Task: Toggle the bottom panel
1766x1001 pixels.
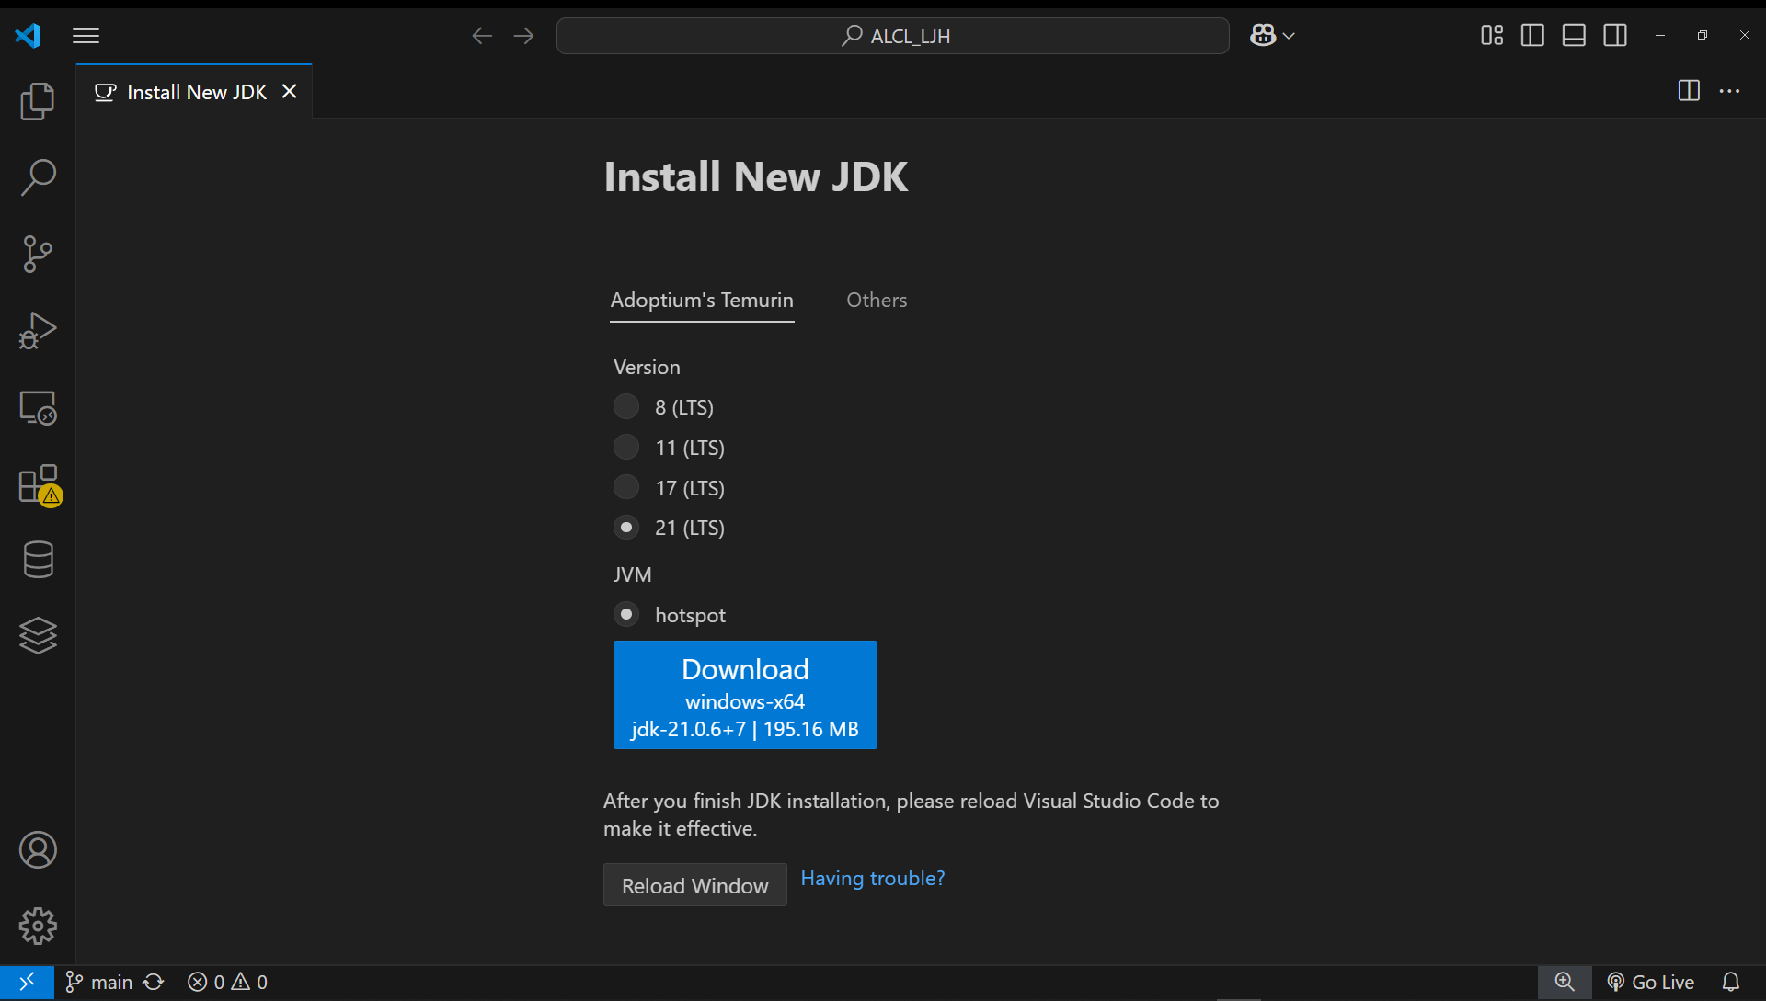Action: pos(1574,36)
